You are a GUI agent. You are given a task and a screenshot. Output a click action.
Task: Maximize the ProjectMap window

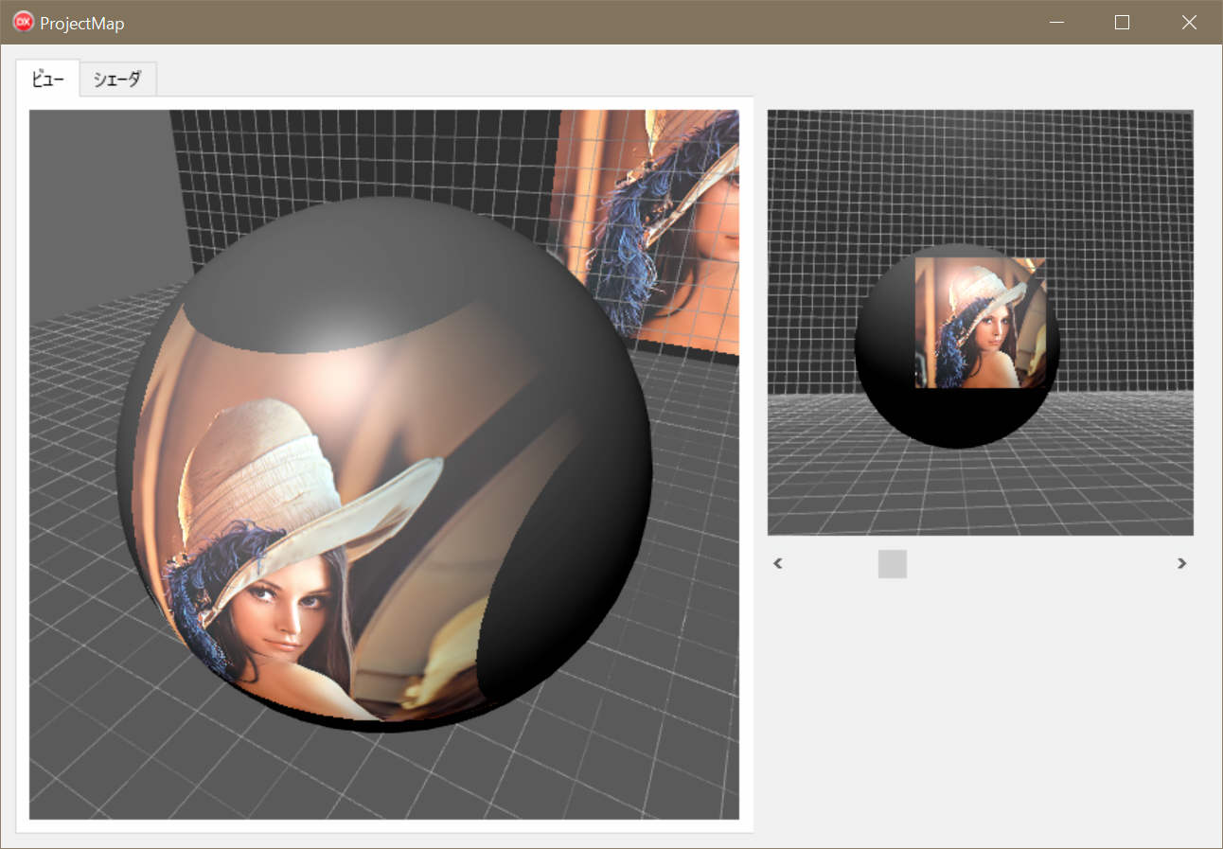pos(1123,23)
